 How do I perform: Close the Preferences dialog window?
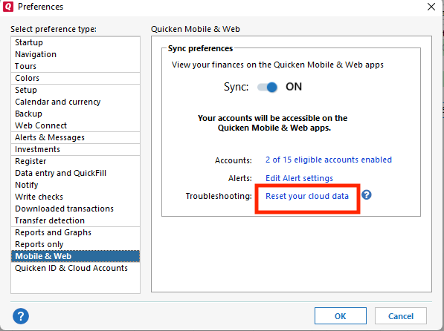(x=431, y=7)
